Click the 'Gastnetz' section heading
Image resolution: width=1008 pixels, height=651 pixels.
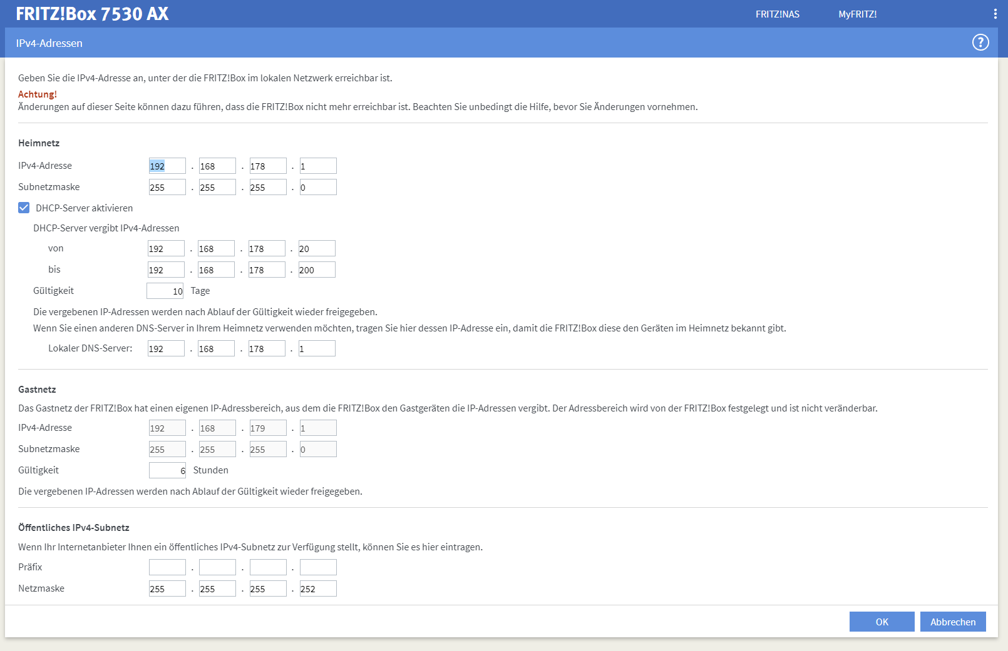tap(37, 390)
